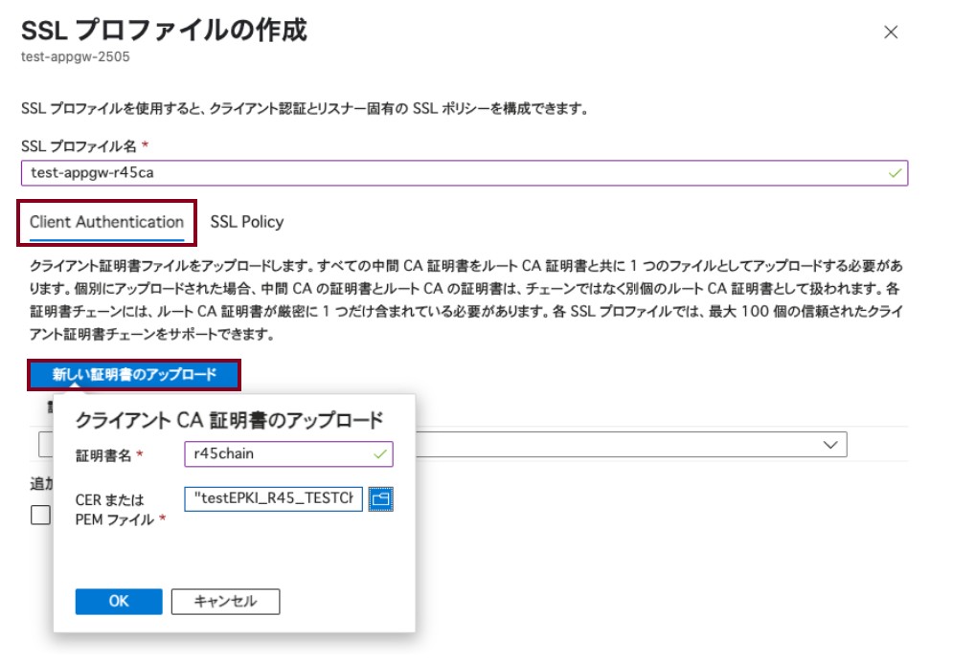This screenshot has width=953, height=661.
Task: Confirm upload with the OK button
Action: tap(118, 601)
